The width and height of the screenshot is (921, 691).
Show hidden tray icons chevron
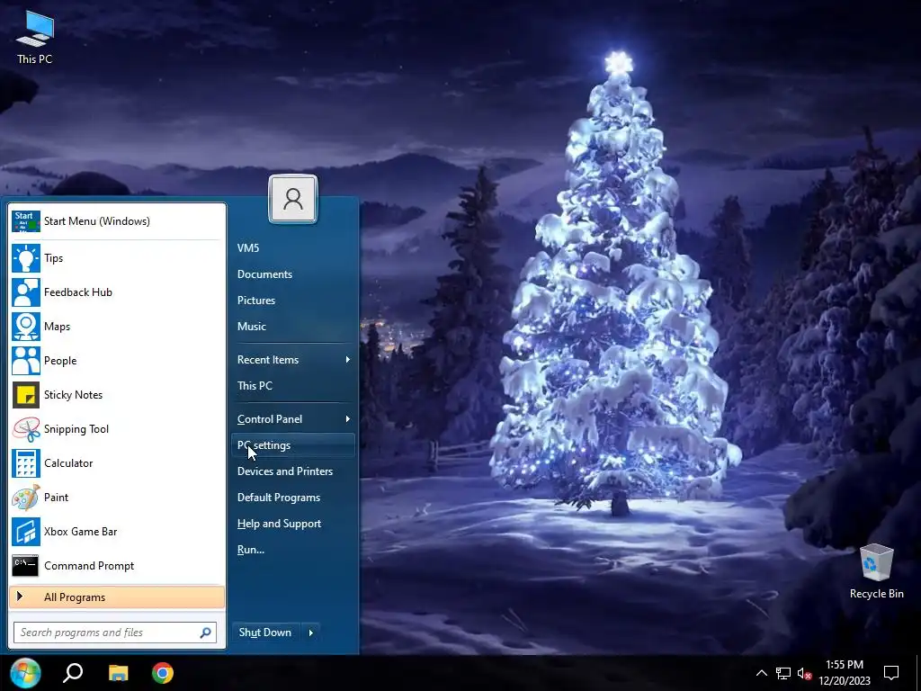(761, 673)
